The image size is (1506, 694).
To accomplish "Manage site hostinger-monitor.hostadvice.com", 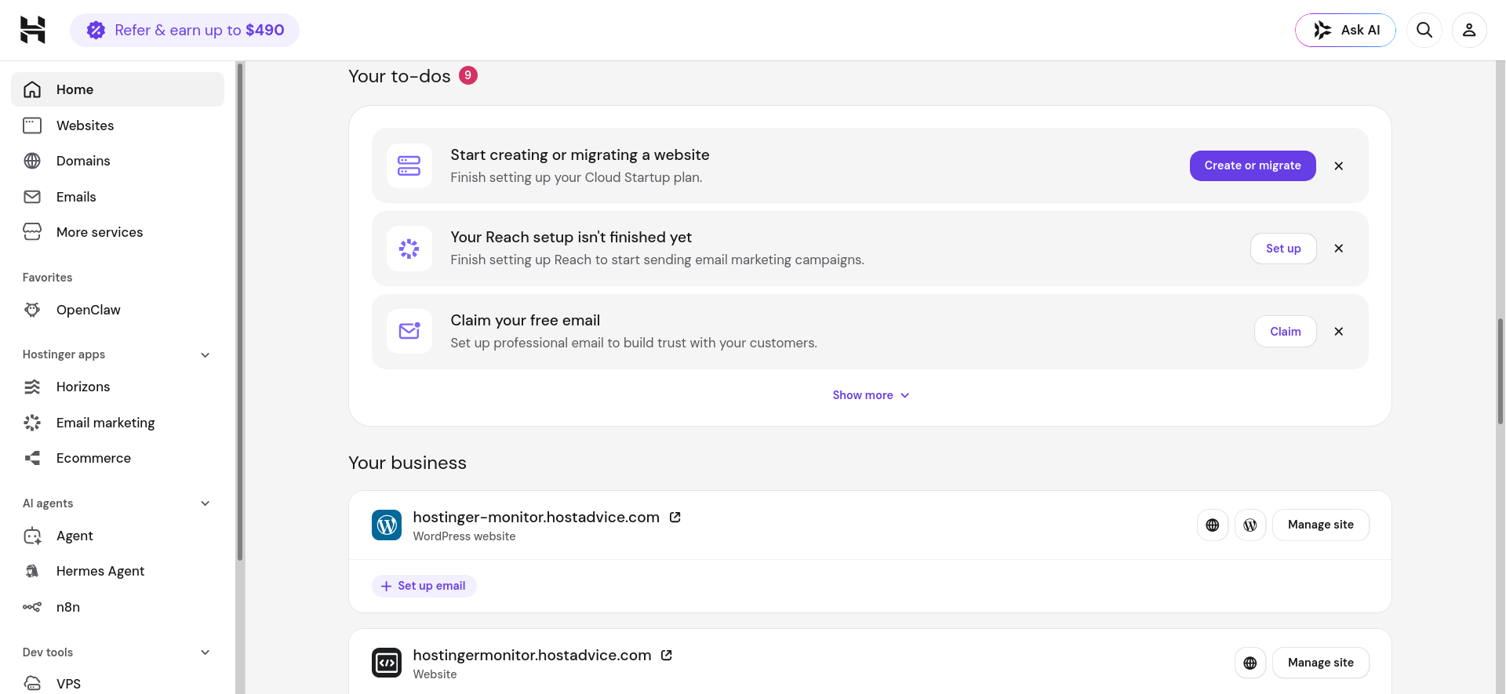I will (1321, 525).
